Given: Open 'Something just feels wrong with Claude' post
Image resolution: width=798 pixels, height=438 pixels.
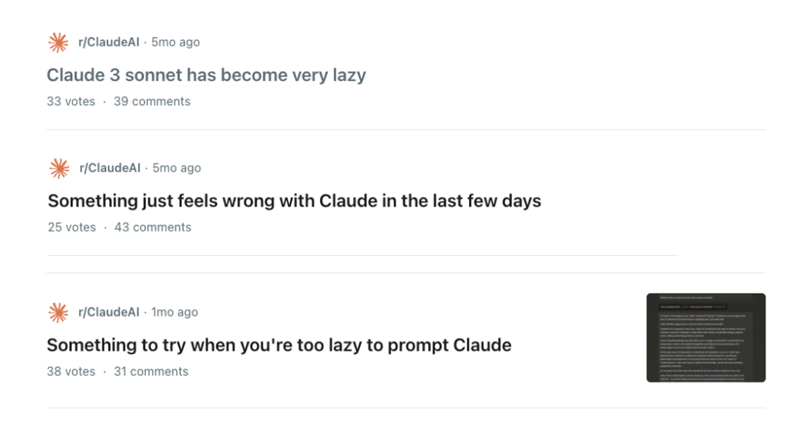Looking at the screenshot, I should [293, 201].
